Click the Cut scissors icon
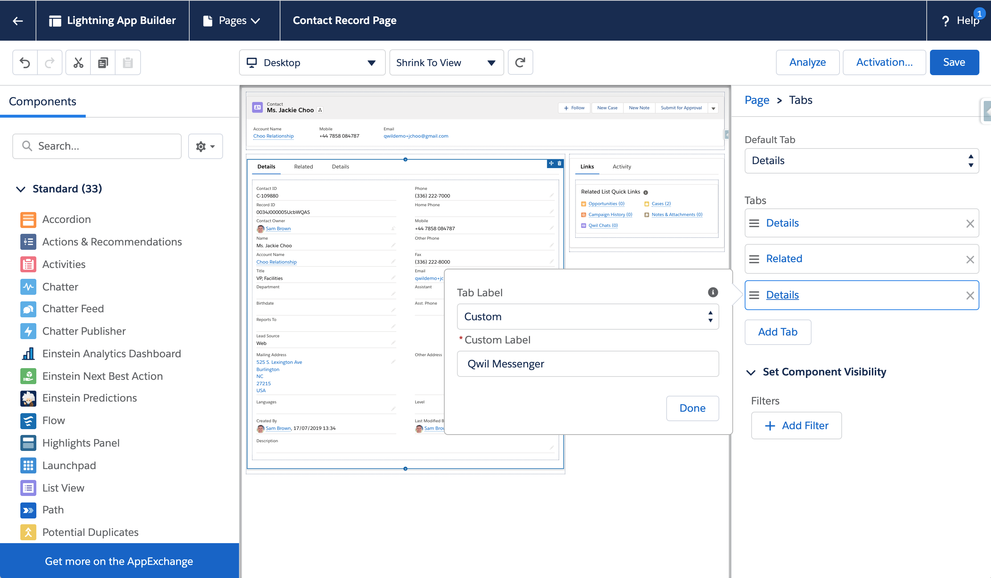 (78, 62)
